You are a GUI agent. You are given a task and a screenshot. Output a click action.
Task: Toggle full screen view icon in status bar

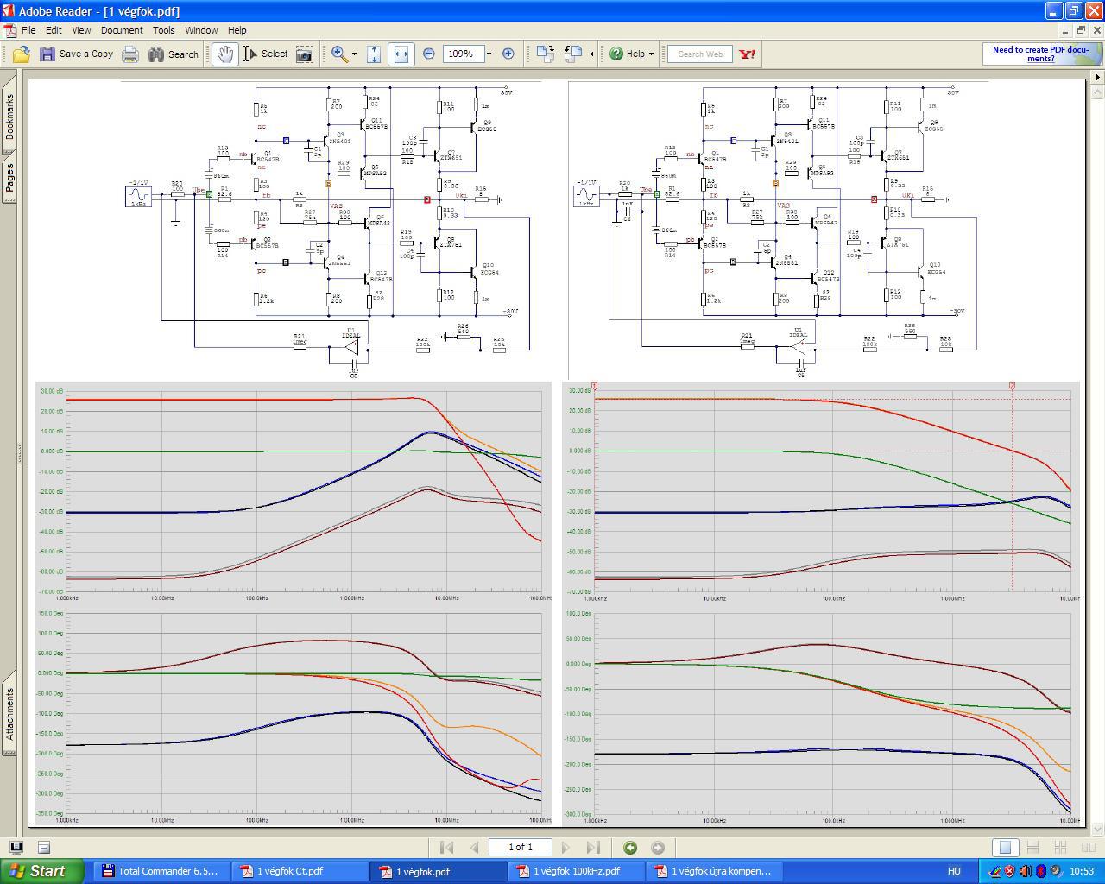point(16,848)
